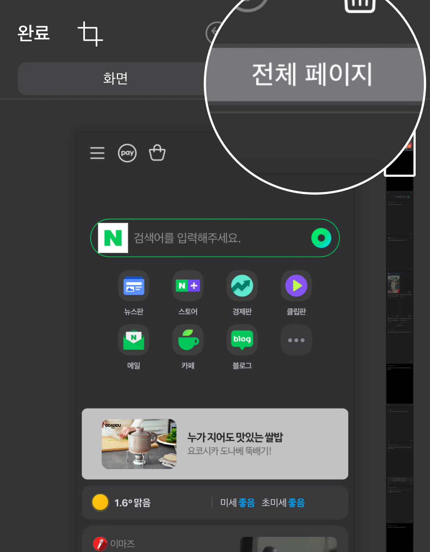Viewport: 430px width, 552px height.
Task: Open the 경제판 chart icon
Action: pos(242,286)
